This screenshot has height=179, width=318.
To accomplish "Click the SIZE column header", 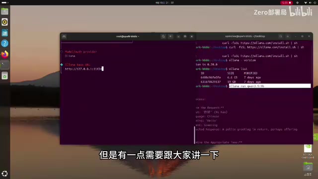I will pyautogui.click(x=231, y=73).
